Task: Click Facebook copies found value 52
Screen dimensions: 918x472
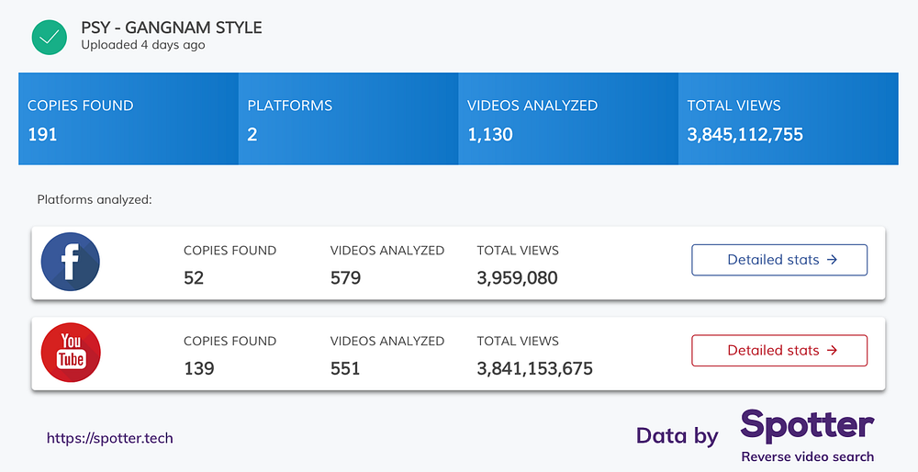Action: tap(194, 277)
